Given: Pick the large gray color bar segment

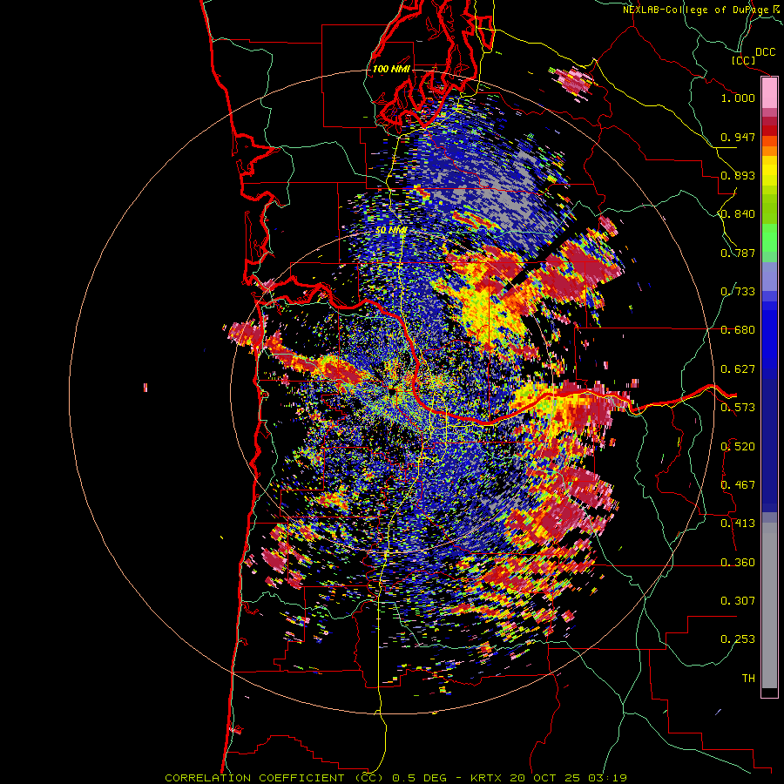Looking at the screenshot, I should click(769, 605).
